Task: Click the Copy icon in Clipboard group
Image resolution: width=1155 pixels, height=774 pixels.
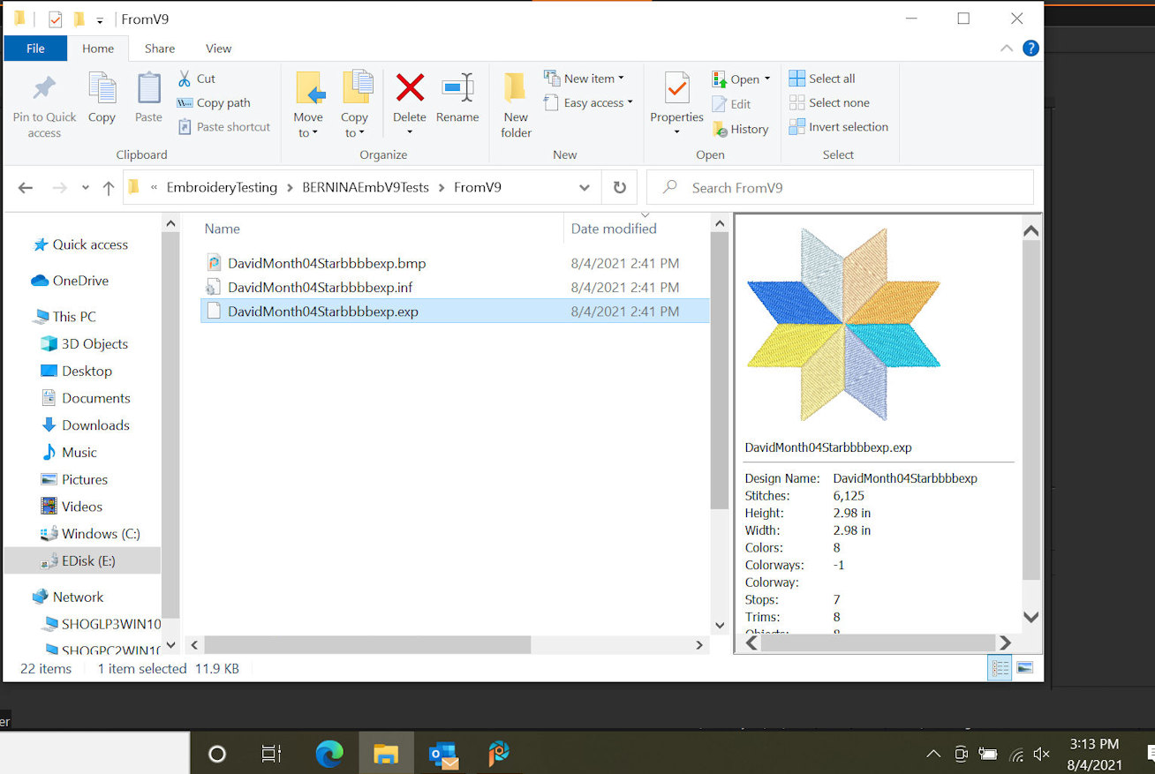Action: (x=102, y=89)
